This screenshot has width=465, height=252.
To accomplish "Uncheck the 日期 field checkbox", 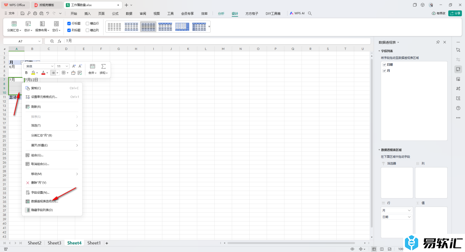I will pos(384,64).
